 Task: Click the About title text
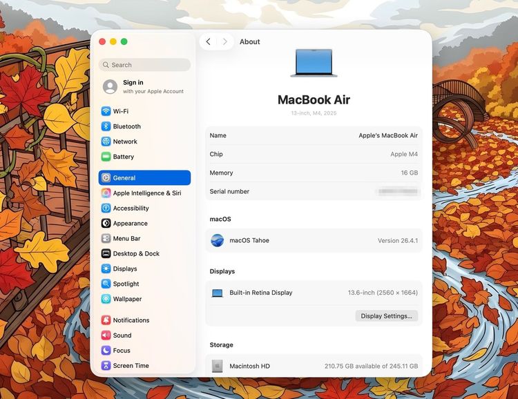tap(250, 41)
